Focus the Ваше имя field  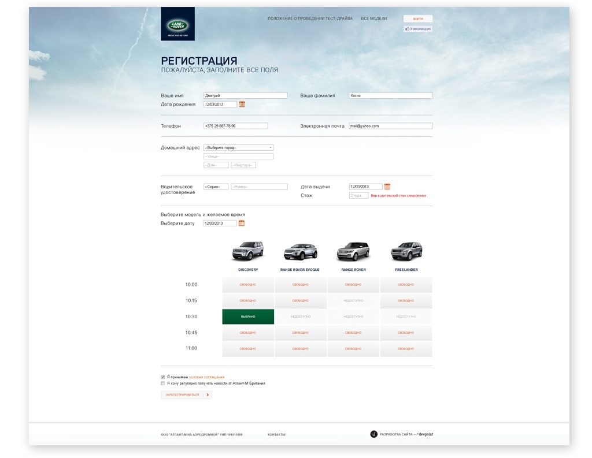tap(245, 95)
